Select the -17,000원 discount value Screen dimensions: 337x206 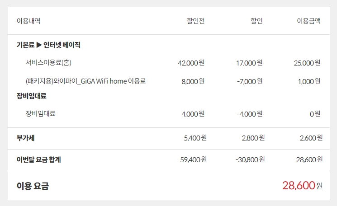click(248, 63)
